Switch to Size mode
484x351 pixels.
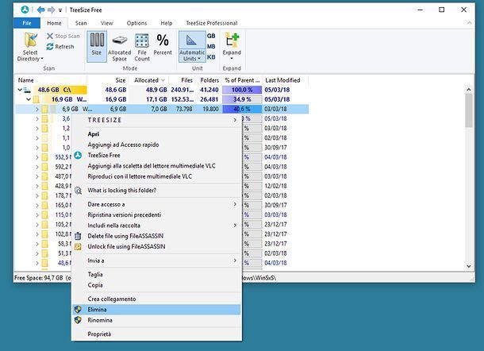click(x=97, y=46)
